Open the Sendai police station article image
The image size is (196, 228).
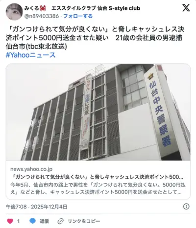tap(98, 112)
